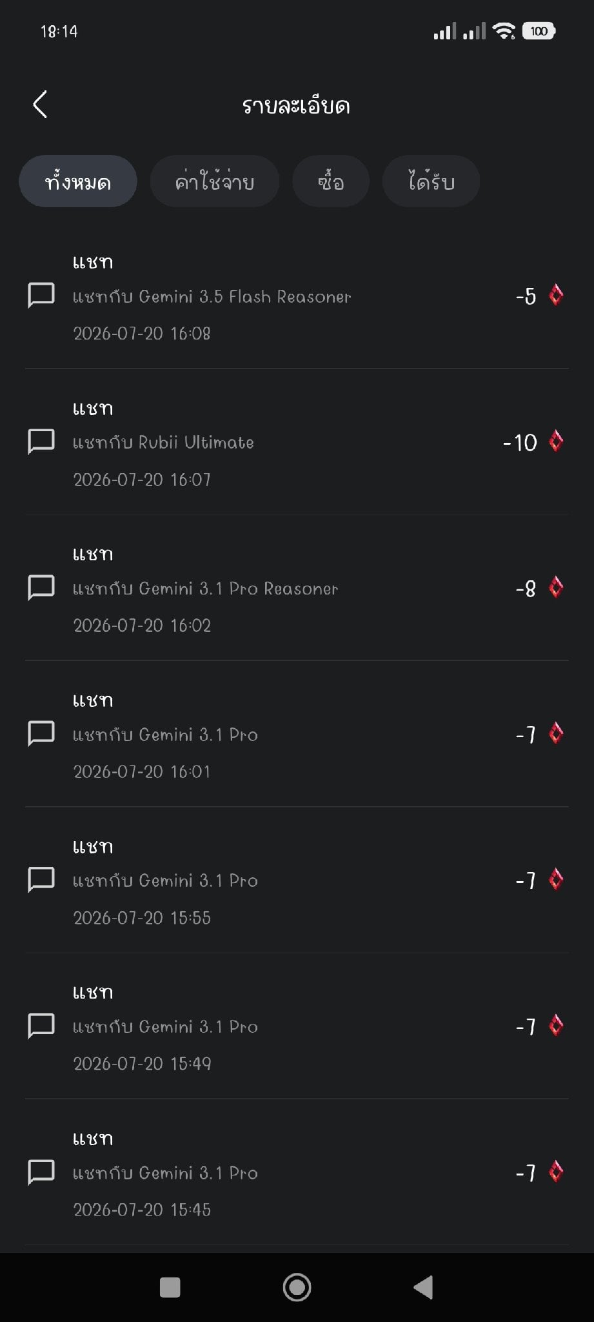Tap Android home circle button
The image size is (594, 1322).
297,1287
